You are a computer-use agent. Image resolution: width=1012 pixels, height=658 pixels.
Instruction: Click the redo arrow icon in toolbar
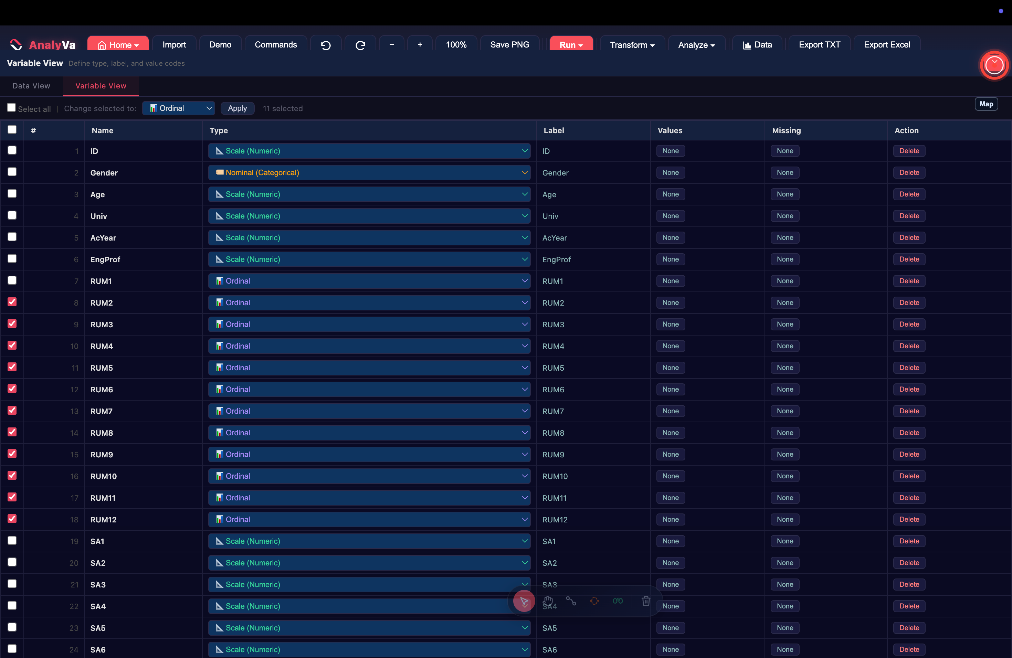click(360, 45)
